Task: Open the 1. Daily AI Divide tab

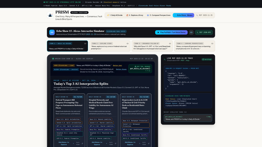Action: click(x=115, y=15)
